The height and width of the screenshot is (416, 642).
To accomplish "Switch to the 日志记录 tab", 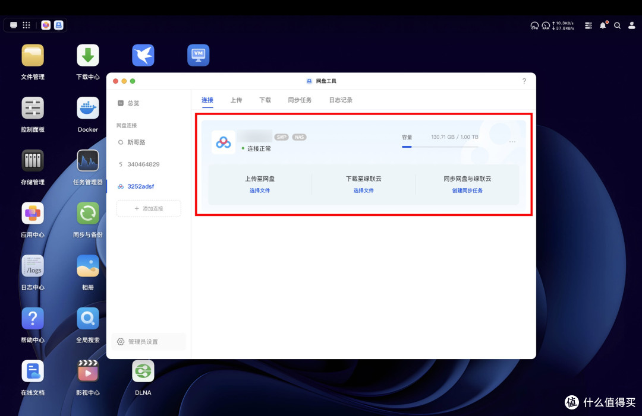I will click(x=341, y=100).
